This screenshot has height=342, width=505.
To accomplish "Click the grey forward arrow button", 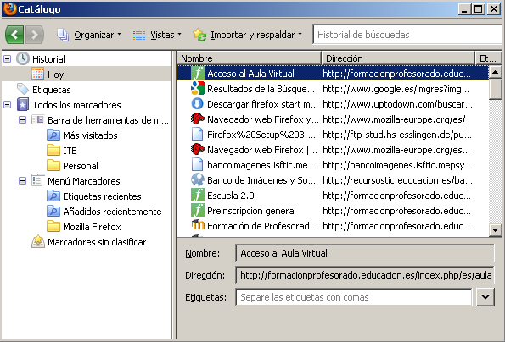I will coord(35,35).
